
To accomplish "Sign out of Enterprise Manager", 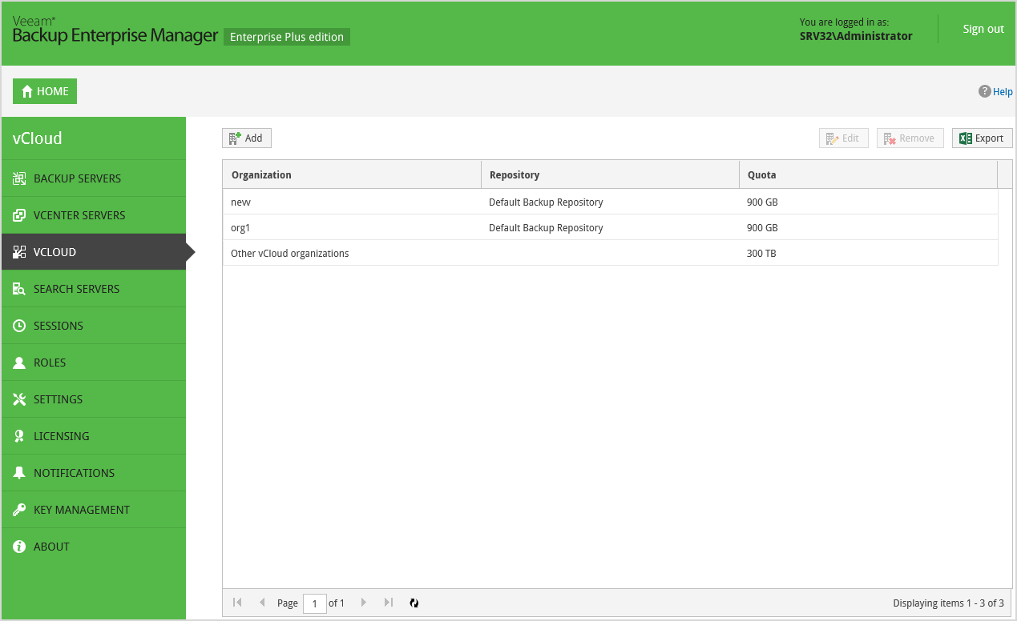I will [983, 29].
